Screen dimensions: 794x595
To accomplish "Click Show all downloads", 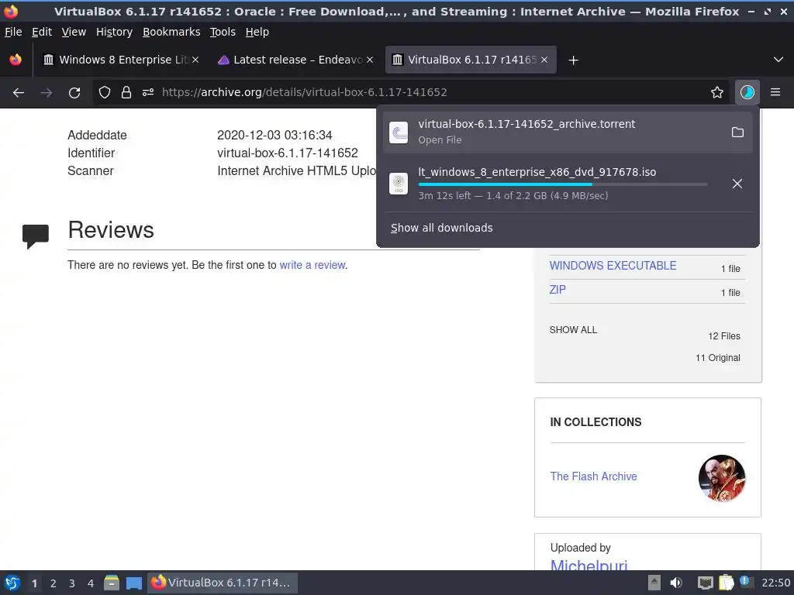I will [x=441, y=229].
